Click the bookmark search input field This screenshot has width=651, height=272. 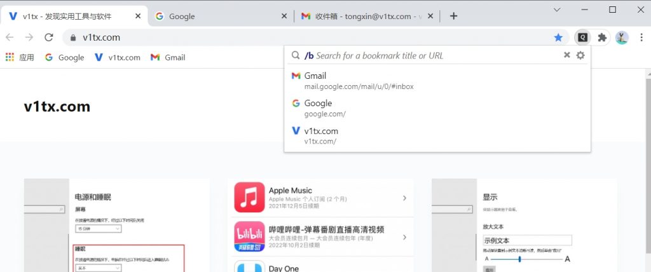point(432,55)
